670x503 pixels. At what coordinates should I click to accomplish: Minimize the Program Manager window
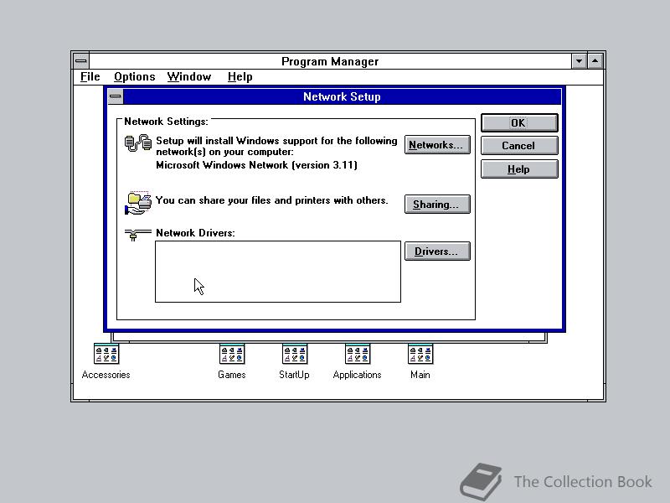(x=580, y=61)
